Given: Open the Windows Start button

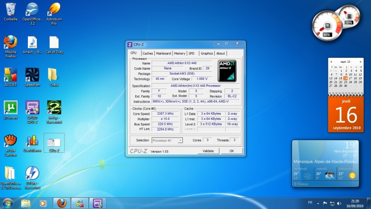Looking at the screenshot, I should [7, 203].
